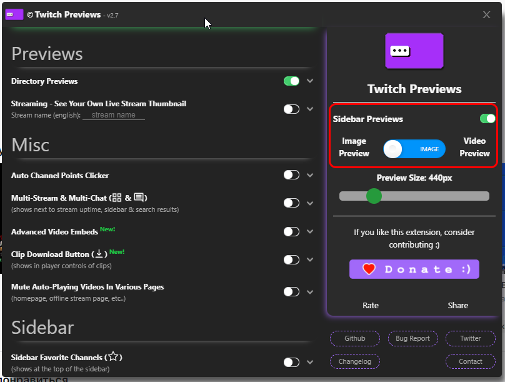Disable Directory Previews toggle
505x382 pixels.
pos(291,81)
